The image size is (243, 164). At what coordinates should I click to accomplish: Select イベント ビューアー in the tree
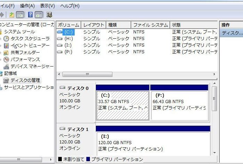(x=30, y=46)
